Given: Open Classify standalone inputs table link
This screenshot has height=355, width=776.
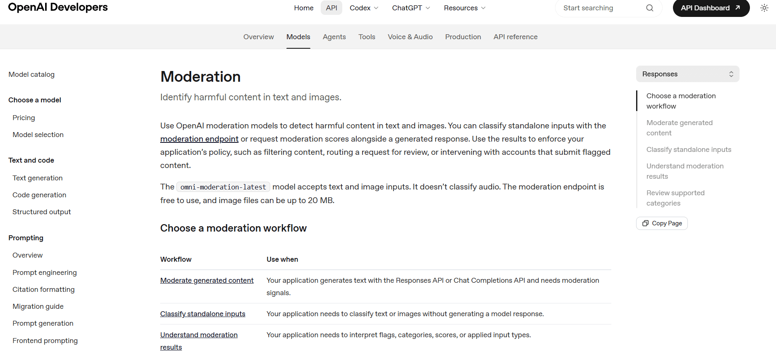Looking at the screenshot, I should click(x=203, y=314).
